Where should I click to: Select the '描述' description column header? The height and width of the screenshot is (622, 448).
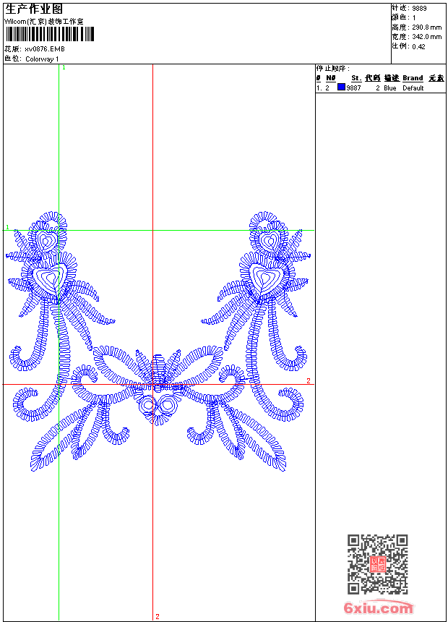tap(392, 78)
